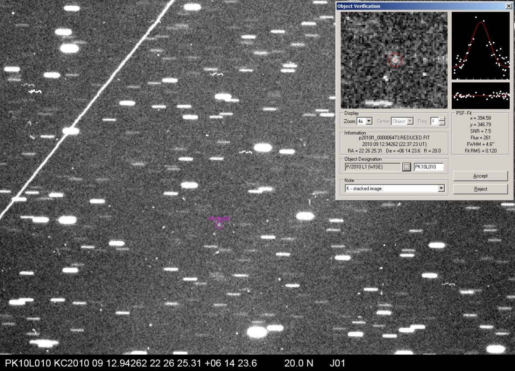
Task: Close the Object Verification dialog
Action: pos(508,6)
